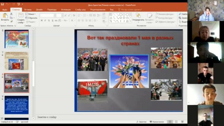Switch to the Дизайн tab
224x126 pixels.
click(x=39, y=10)
